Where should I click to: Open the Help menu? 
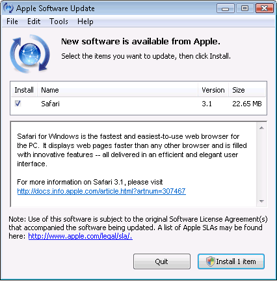point(85,22)
